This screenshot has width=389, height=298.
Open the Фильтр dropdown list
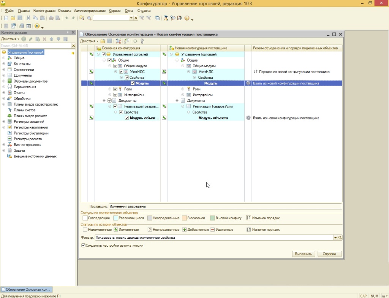[335, 238]
